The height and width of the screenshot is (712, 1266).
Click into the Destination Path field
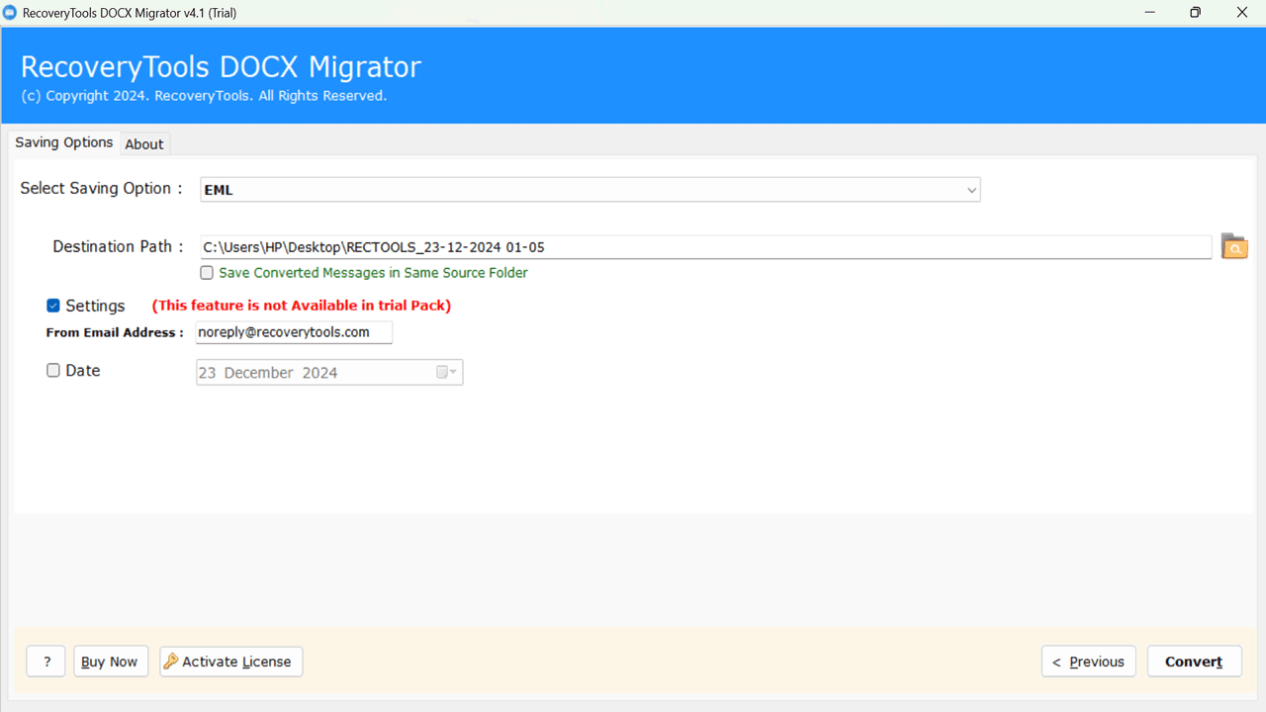tap(706, 247)
